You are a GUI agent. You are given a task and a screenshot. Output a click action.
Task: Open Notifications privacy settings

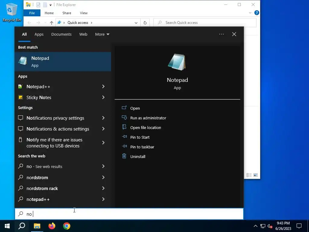point(59,118)
